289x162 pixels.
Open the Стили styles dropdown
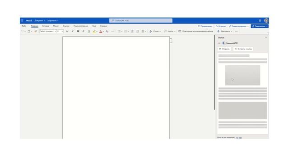[155, 31]
